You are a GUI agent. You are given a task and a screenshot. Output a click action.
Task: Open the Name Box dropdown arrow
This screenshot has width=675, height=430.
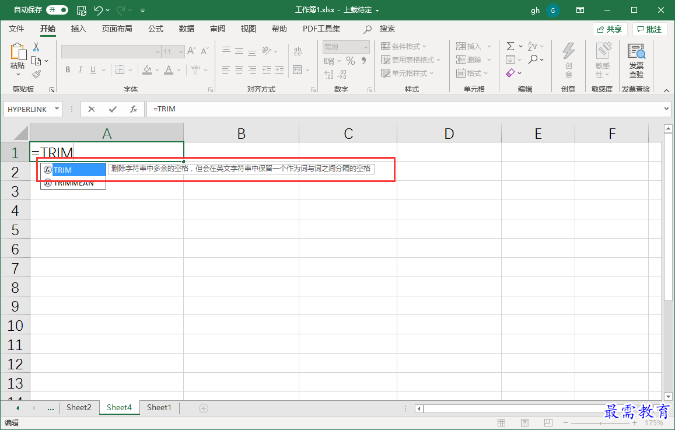[x=57, y=109]
